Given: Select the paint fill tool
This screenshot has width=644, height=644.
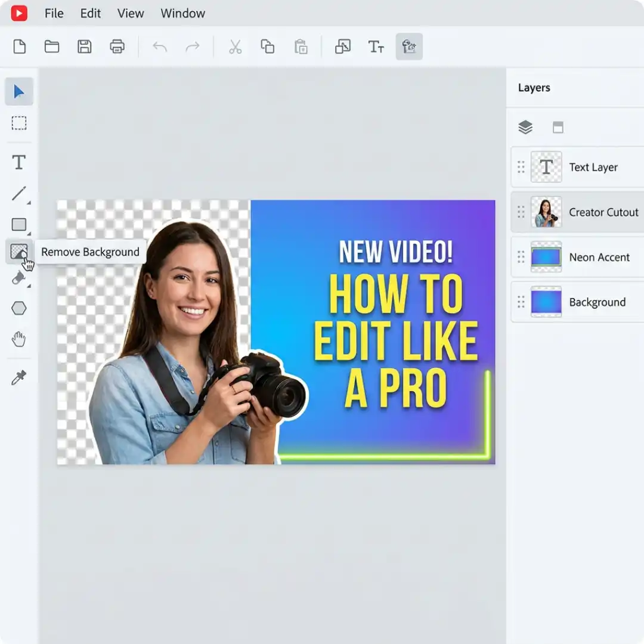Looking at the screenshot, I should pyautogui.click(x=19, y=278).
